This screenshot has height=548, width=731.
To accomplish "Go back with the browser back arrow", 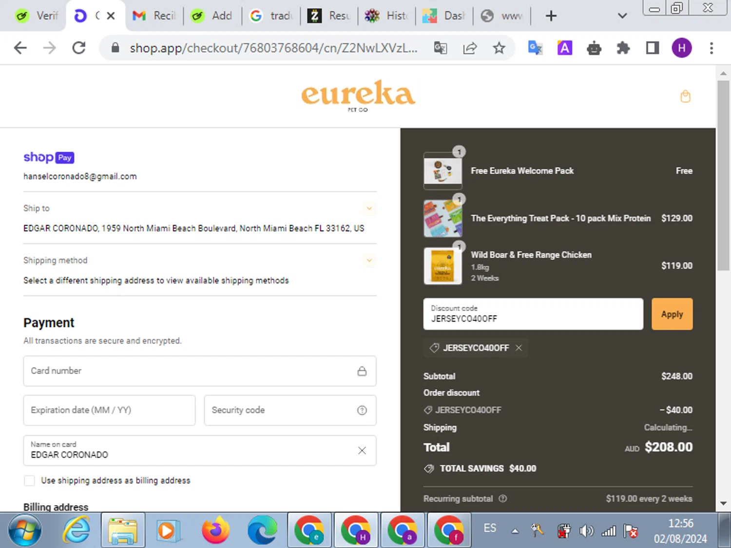I will [20, 48].
